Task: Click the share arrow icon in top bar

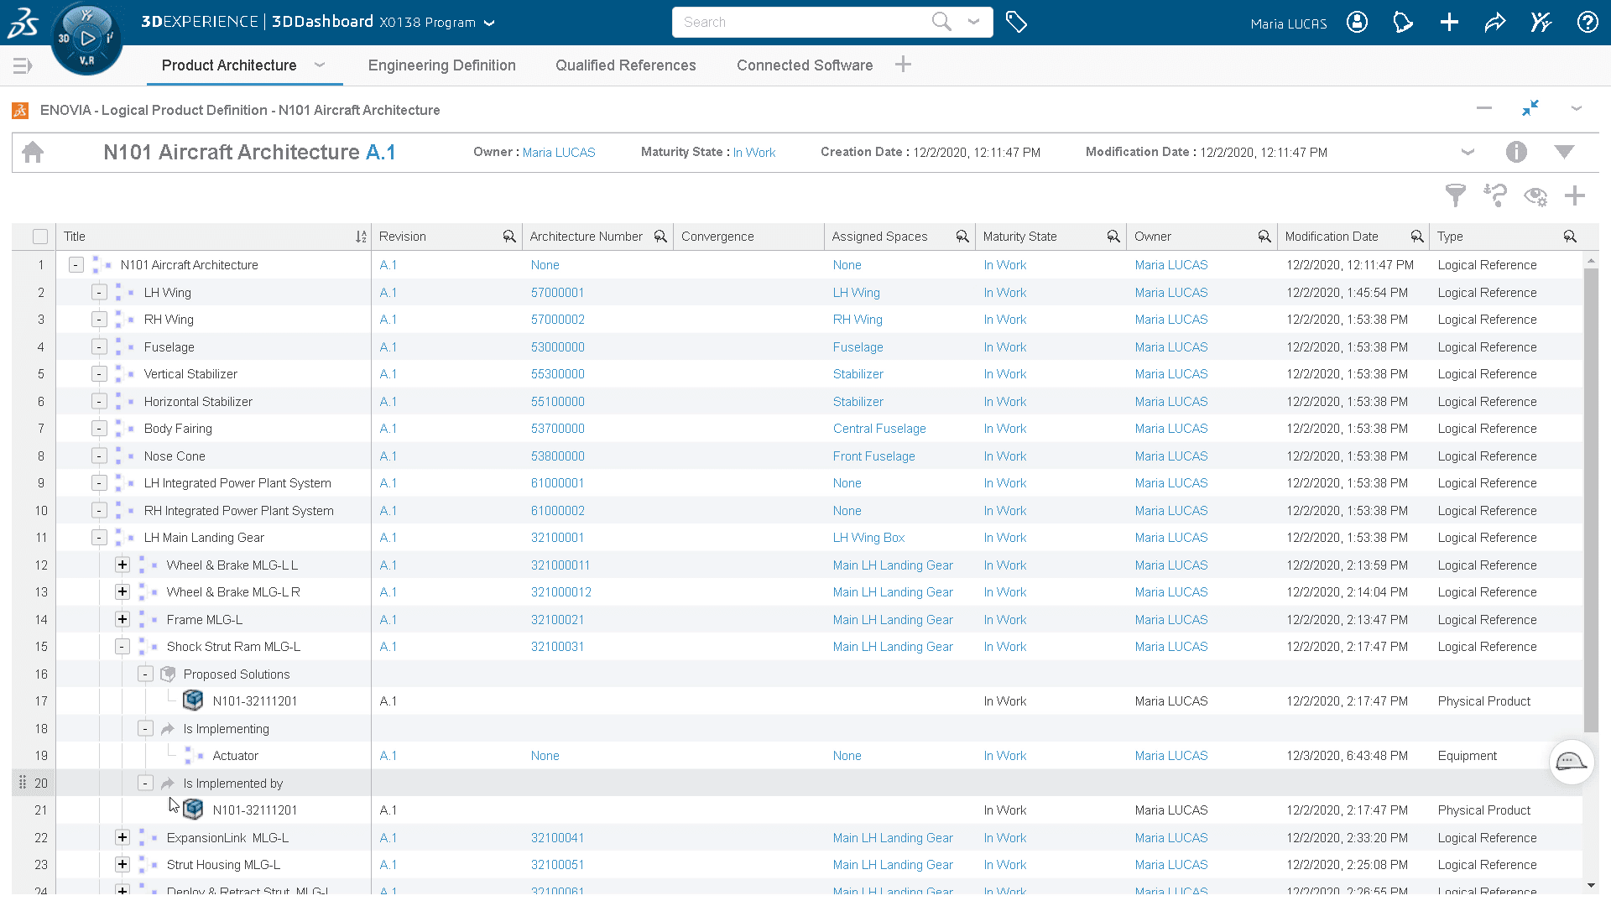Action: (1495, 23)
